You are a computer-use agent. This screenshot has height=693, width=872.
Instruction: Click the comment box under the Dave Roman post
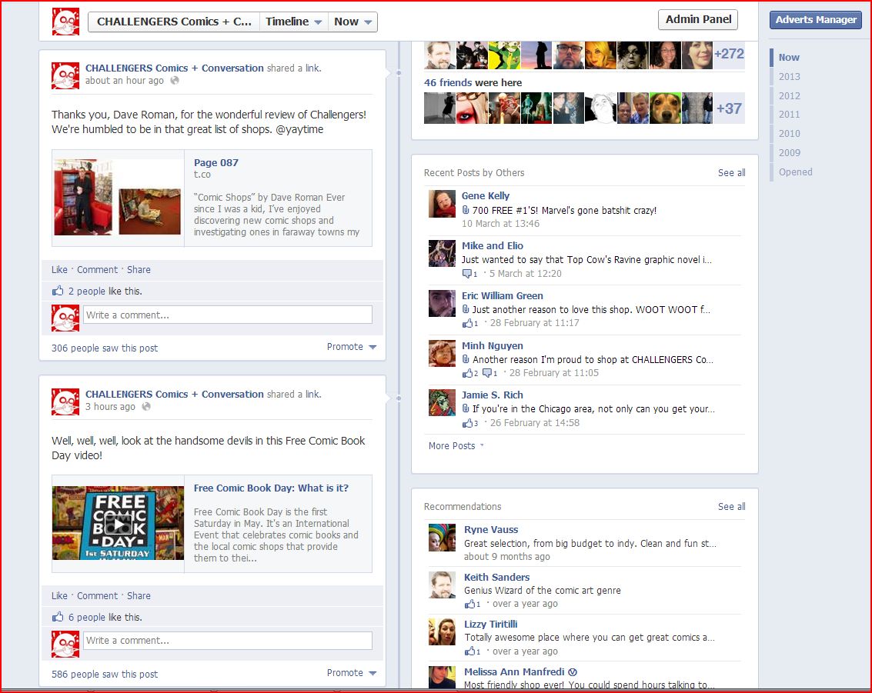[228, 315]
